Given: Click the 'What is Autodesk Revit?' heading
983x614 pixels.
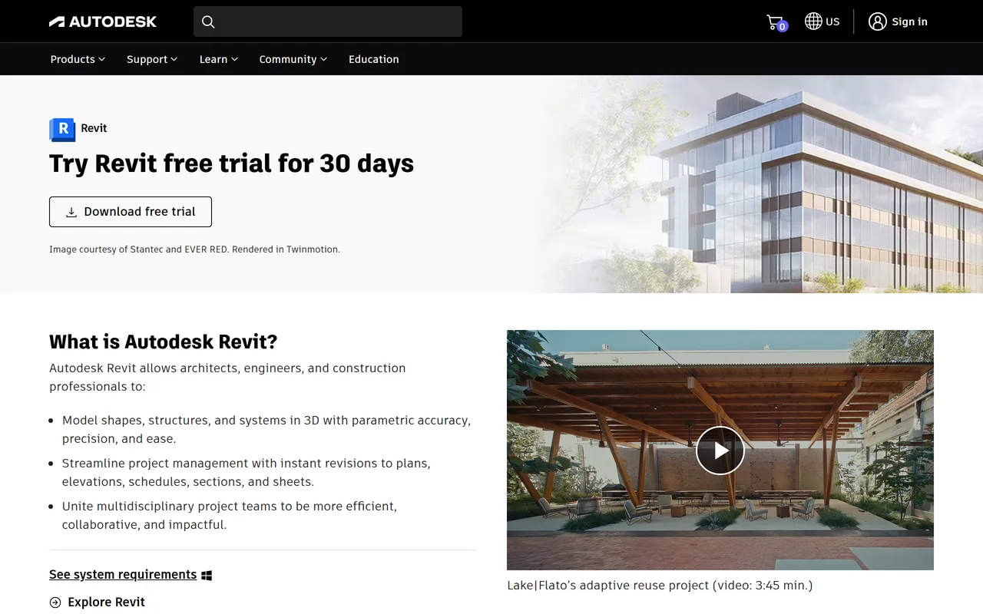Looking at the screenshot, I should [x=164, y=342].
